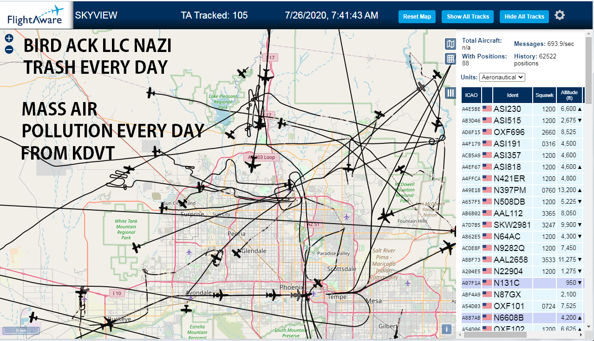
Task: Click the FlightAware logo
Action: pyautogui.click(x=36, y=15)
